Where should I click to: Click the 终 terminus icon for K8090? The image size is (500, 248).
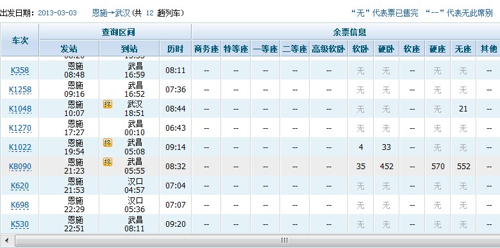[108, 162]
